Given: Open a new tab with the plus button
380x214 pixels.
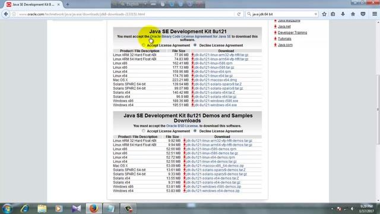Looking at the screenshot, I should (68, 4).
